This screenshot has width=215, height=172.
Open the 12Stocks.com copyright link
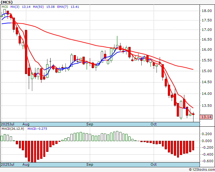click(202, 170)
